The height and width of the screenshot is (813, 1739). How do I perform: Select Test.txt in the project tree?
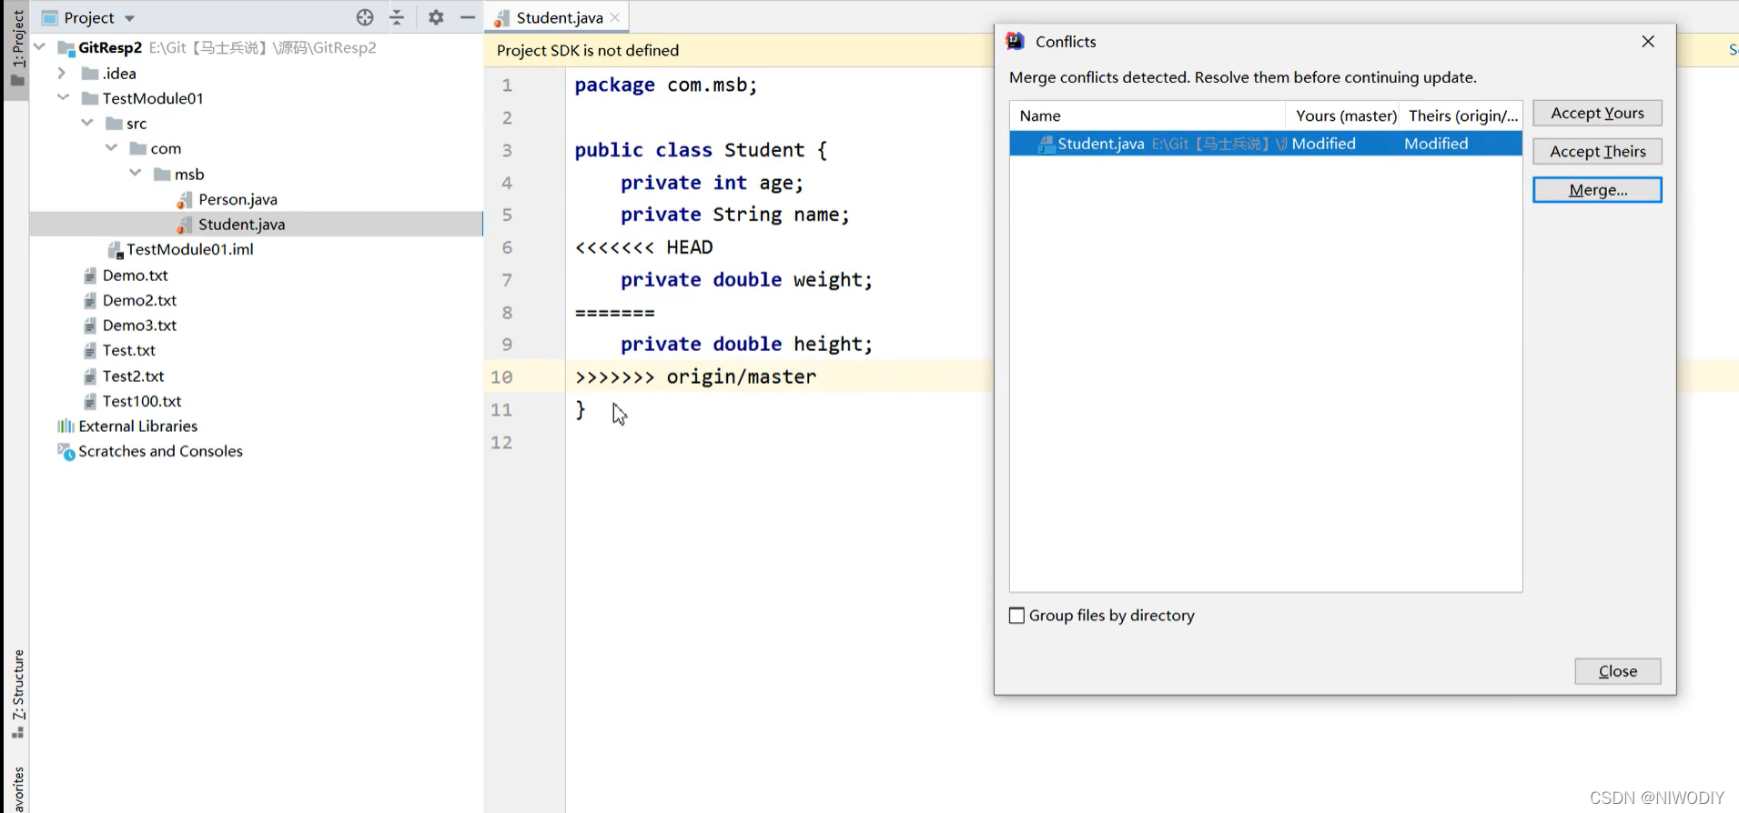point(128,350)
